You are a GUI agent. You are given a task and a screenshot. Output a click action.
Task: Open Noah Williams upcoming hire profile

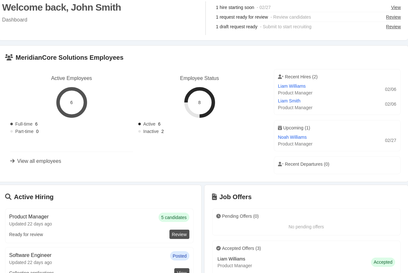[x=292, y=137]
